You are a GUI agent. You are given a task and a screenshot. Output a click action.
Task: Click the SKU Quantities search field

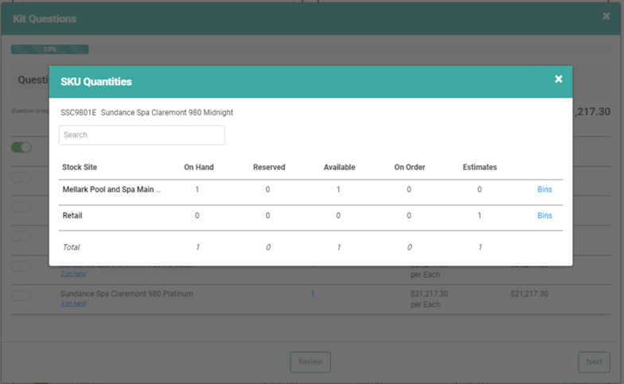click(142, 135)
